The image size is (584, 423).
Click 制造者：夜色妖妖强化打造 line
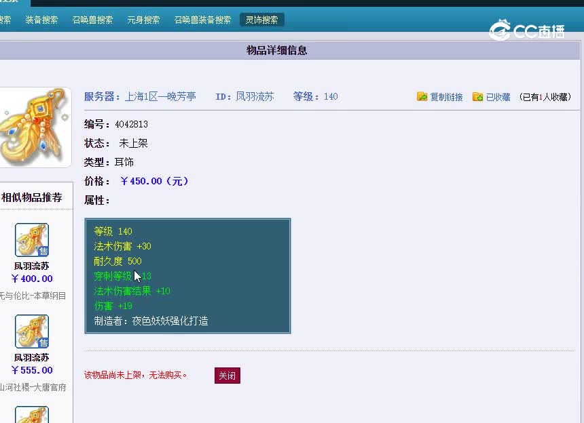[x=151, y=321]
